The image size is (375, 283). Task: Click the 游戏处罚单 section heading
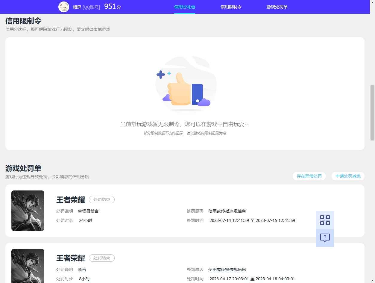click(23, 168)
